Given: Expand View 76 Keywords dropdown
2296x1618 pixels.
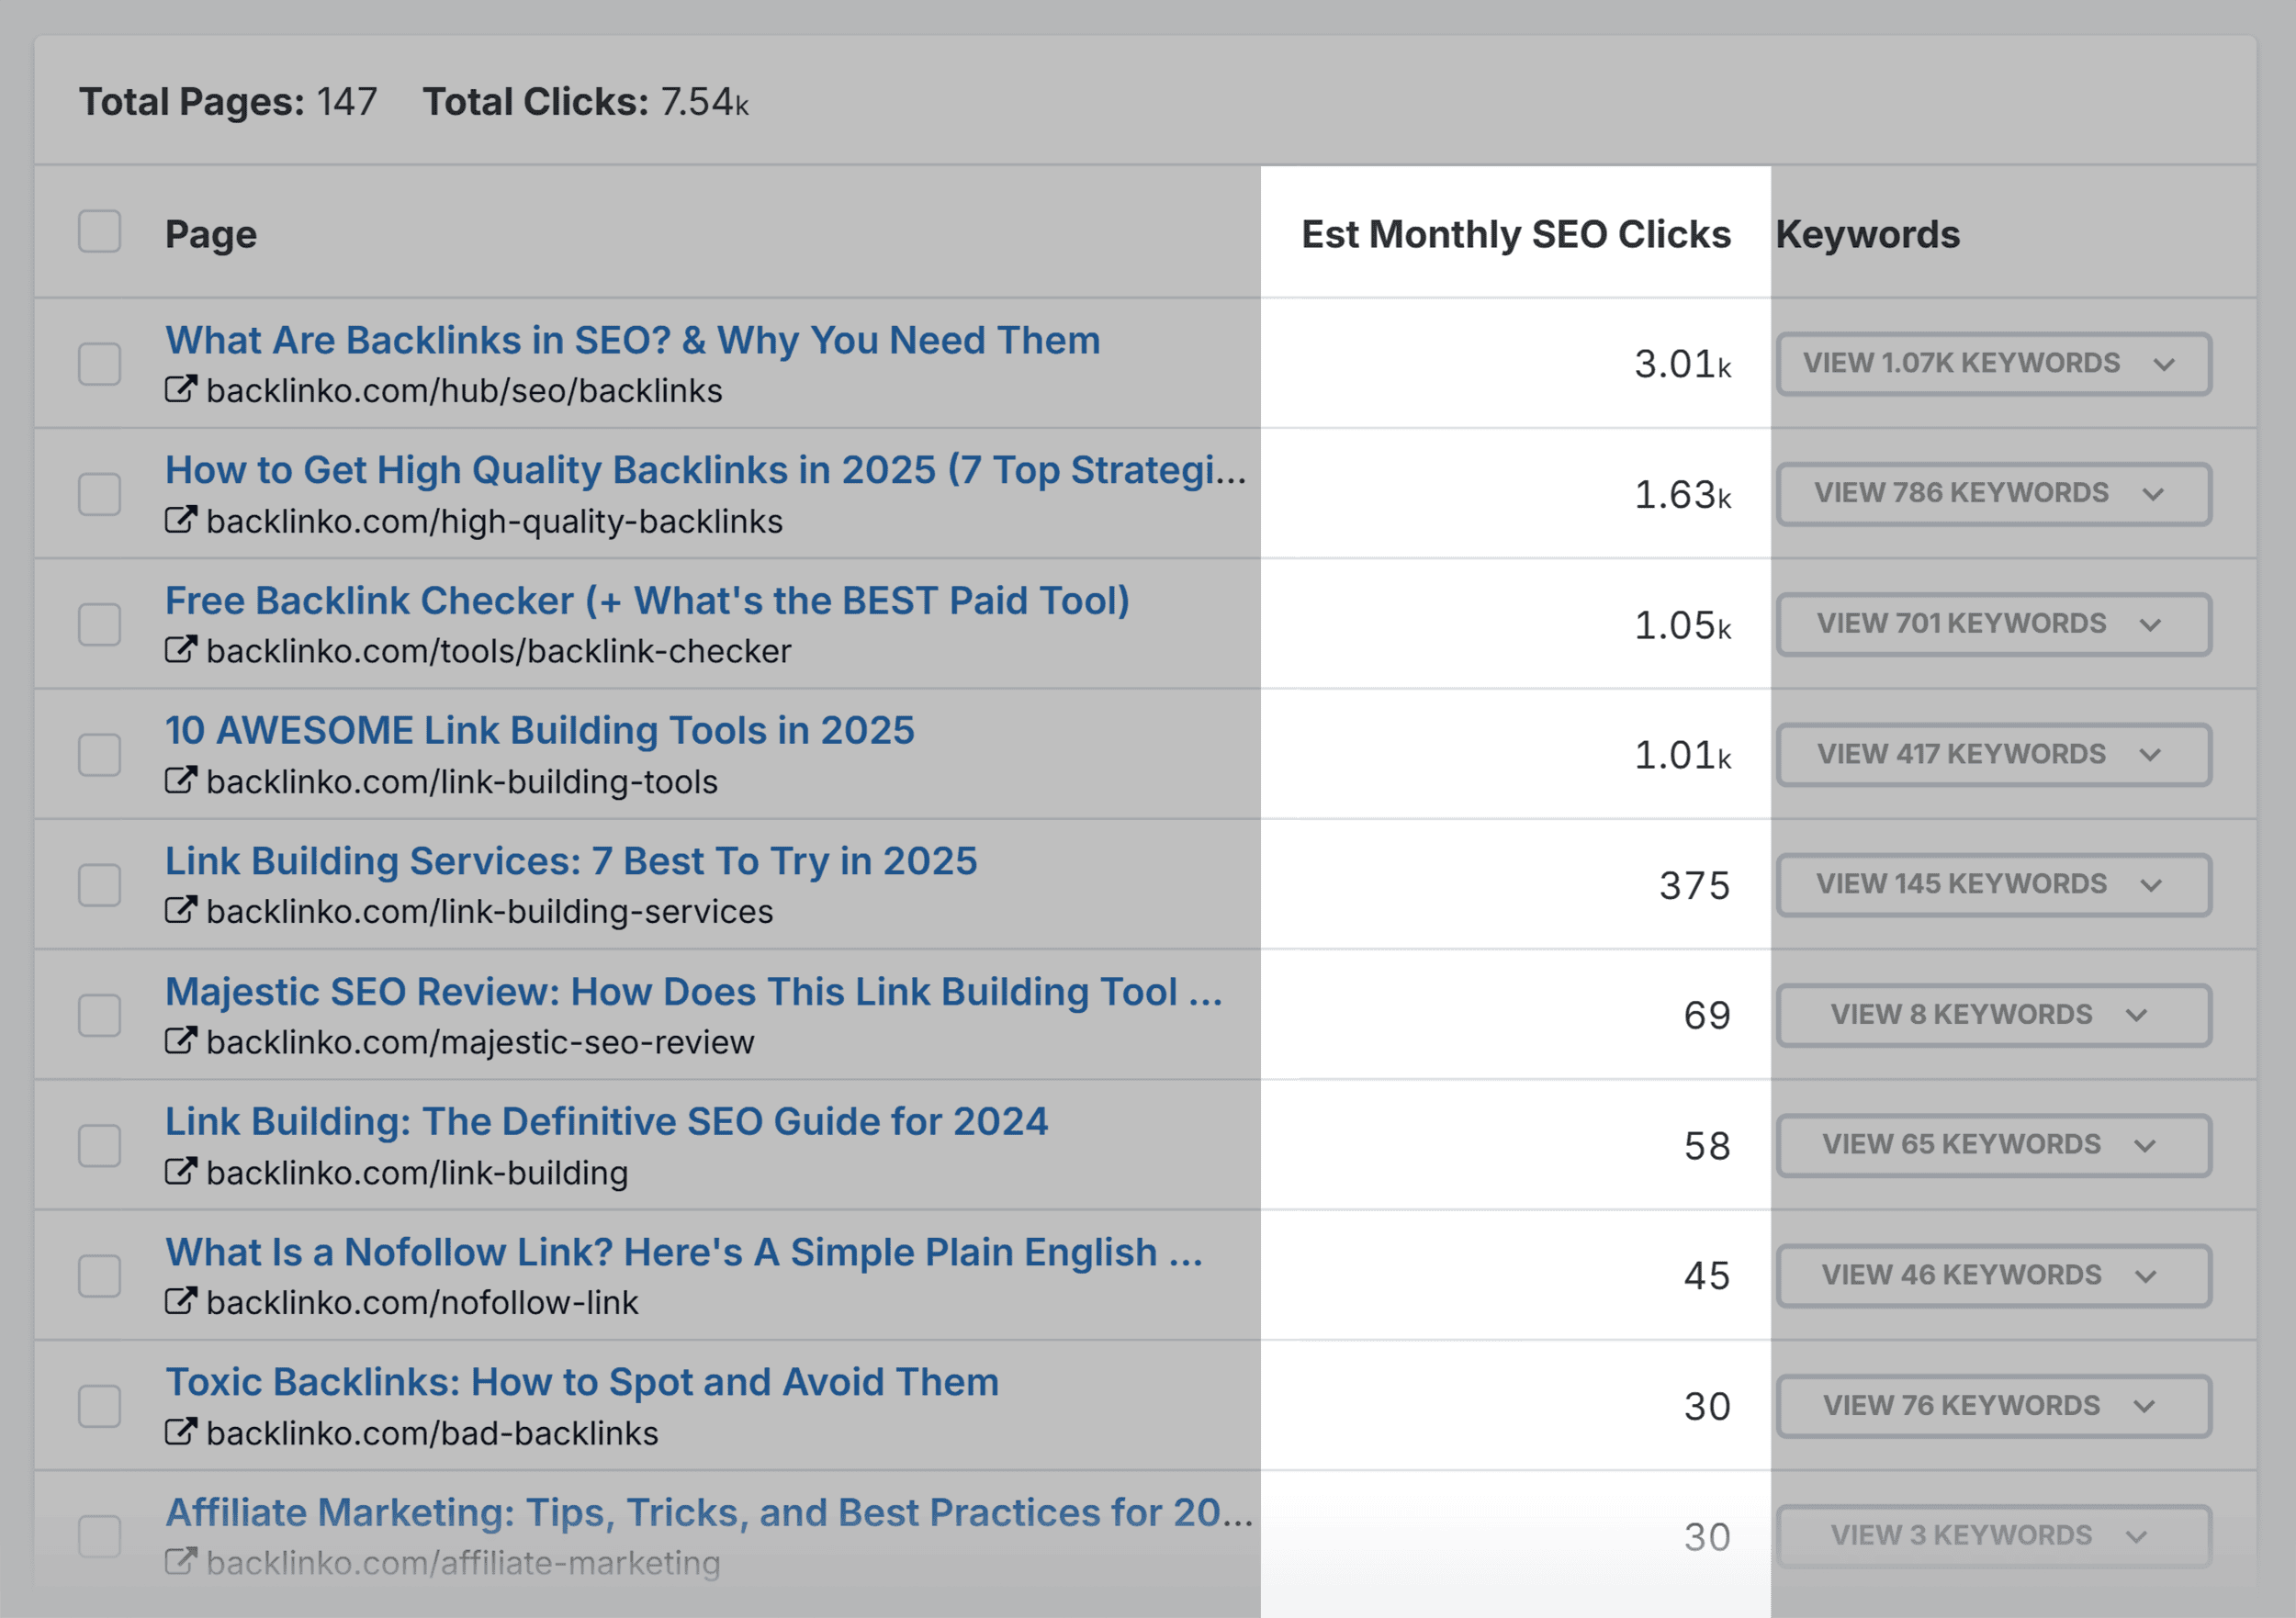Looking at the screenshot, I should tap(1993, 1406).
